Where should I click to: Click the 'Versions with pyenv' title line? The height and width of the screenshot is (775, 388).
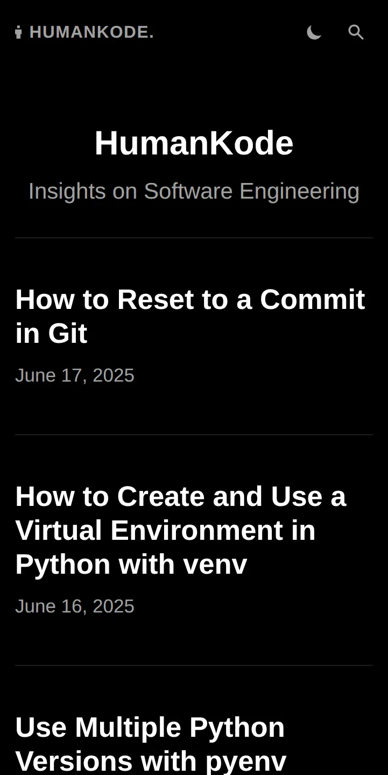click(x=151, y=761)
